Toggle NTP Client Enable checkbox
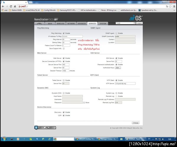Viewport: 177px width, 147px height. 117,80
